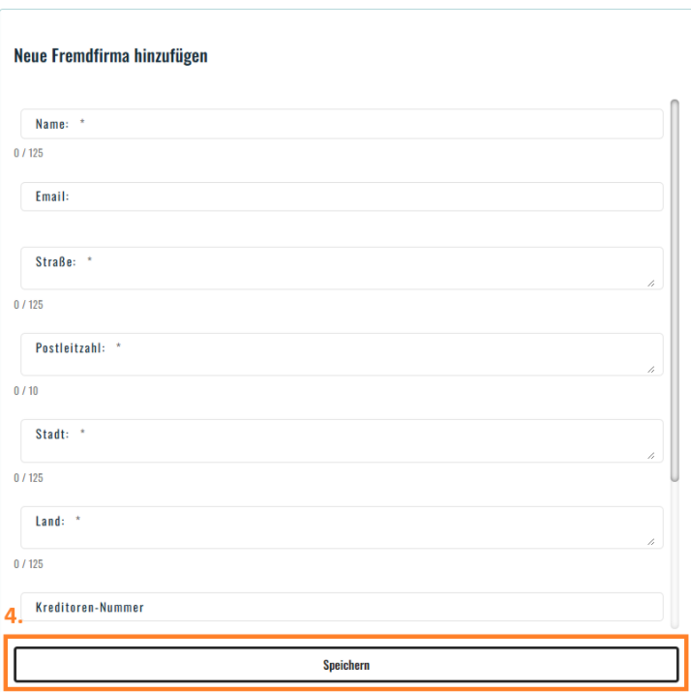Image resolution: width=691 pixels, height=692 pixels.
Task: Click the orange step number 4 annotation
Action: point(14,616)
